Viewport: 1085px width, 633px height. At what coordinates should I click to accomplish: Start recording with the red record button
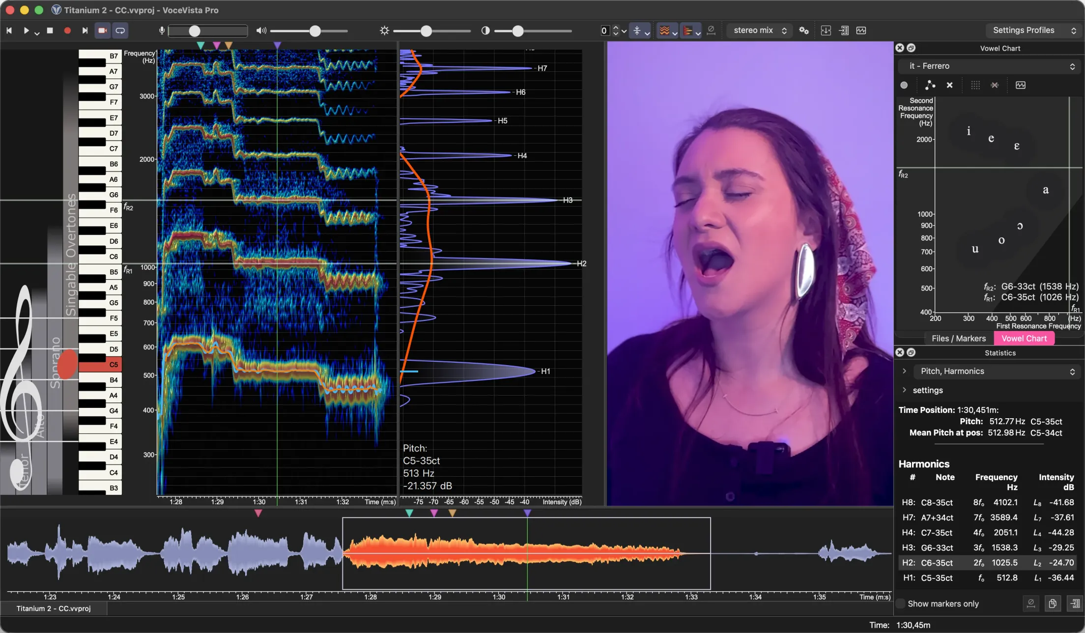(x=67, y=30)
